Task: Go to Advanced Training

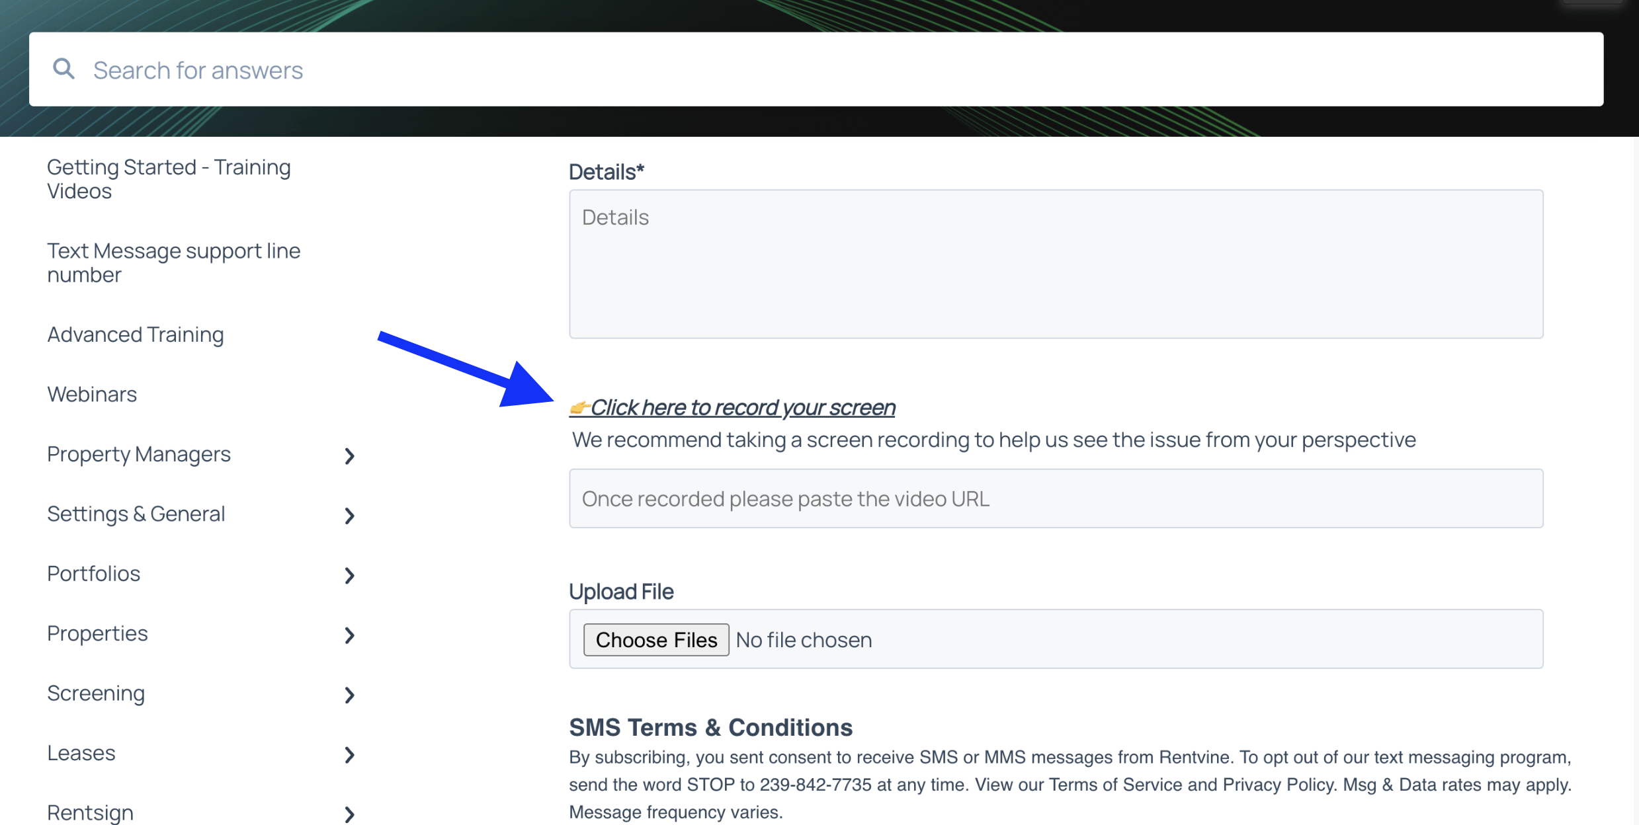Action: tap(136, 334)
